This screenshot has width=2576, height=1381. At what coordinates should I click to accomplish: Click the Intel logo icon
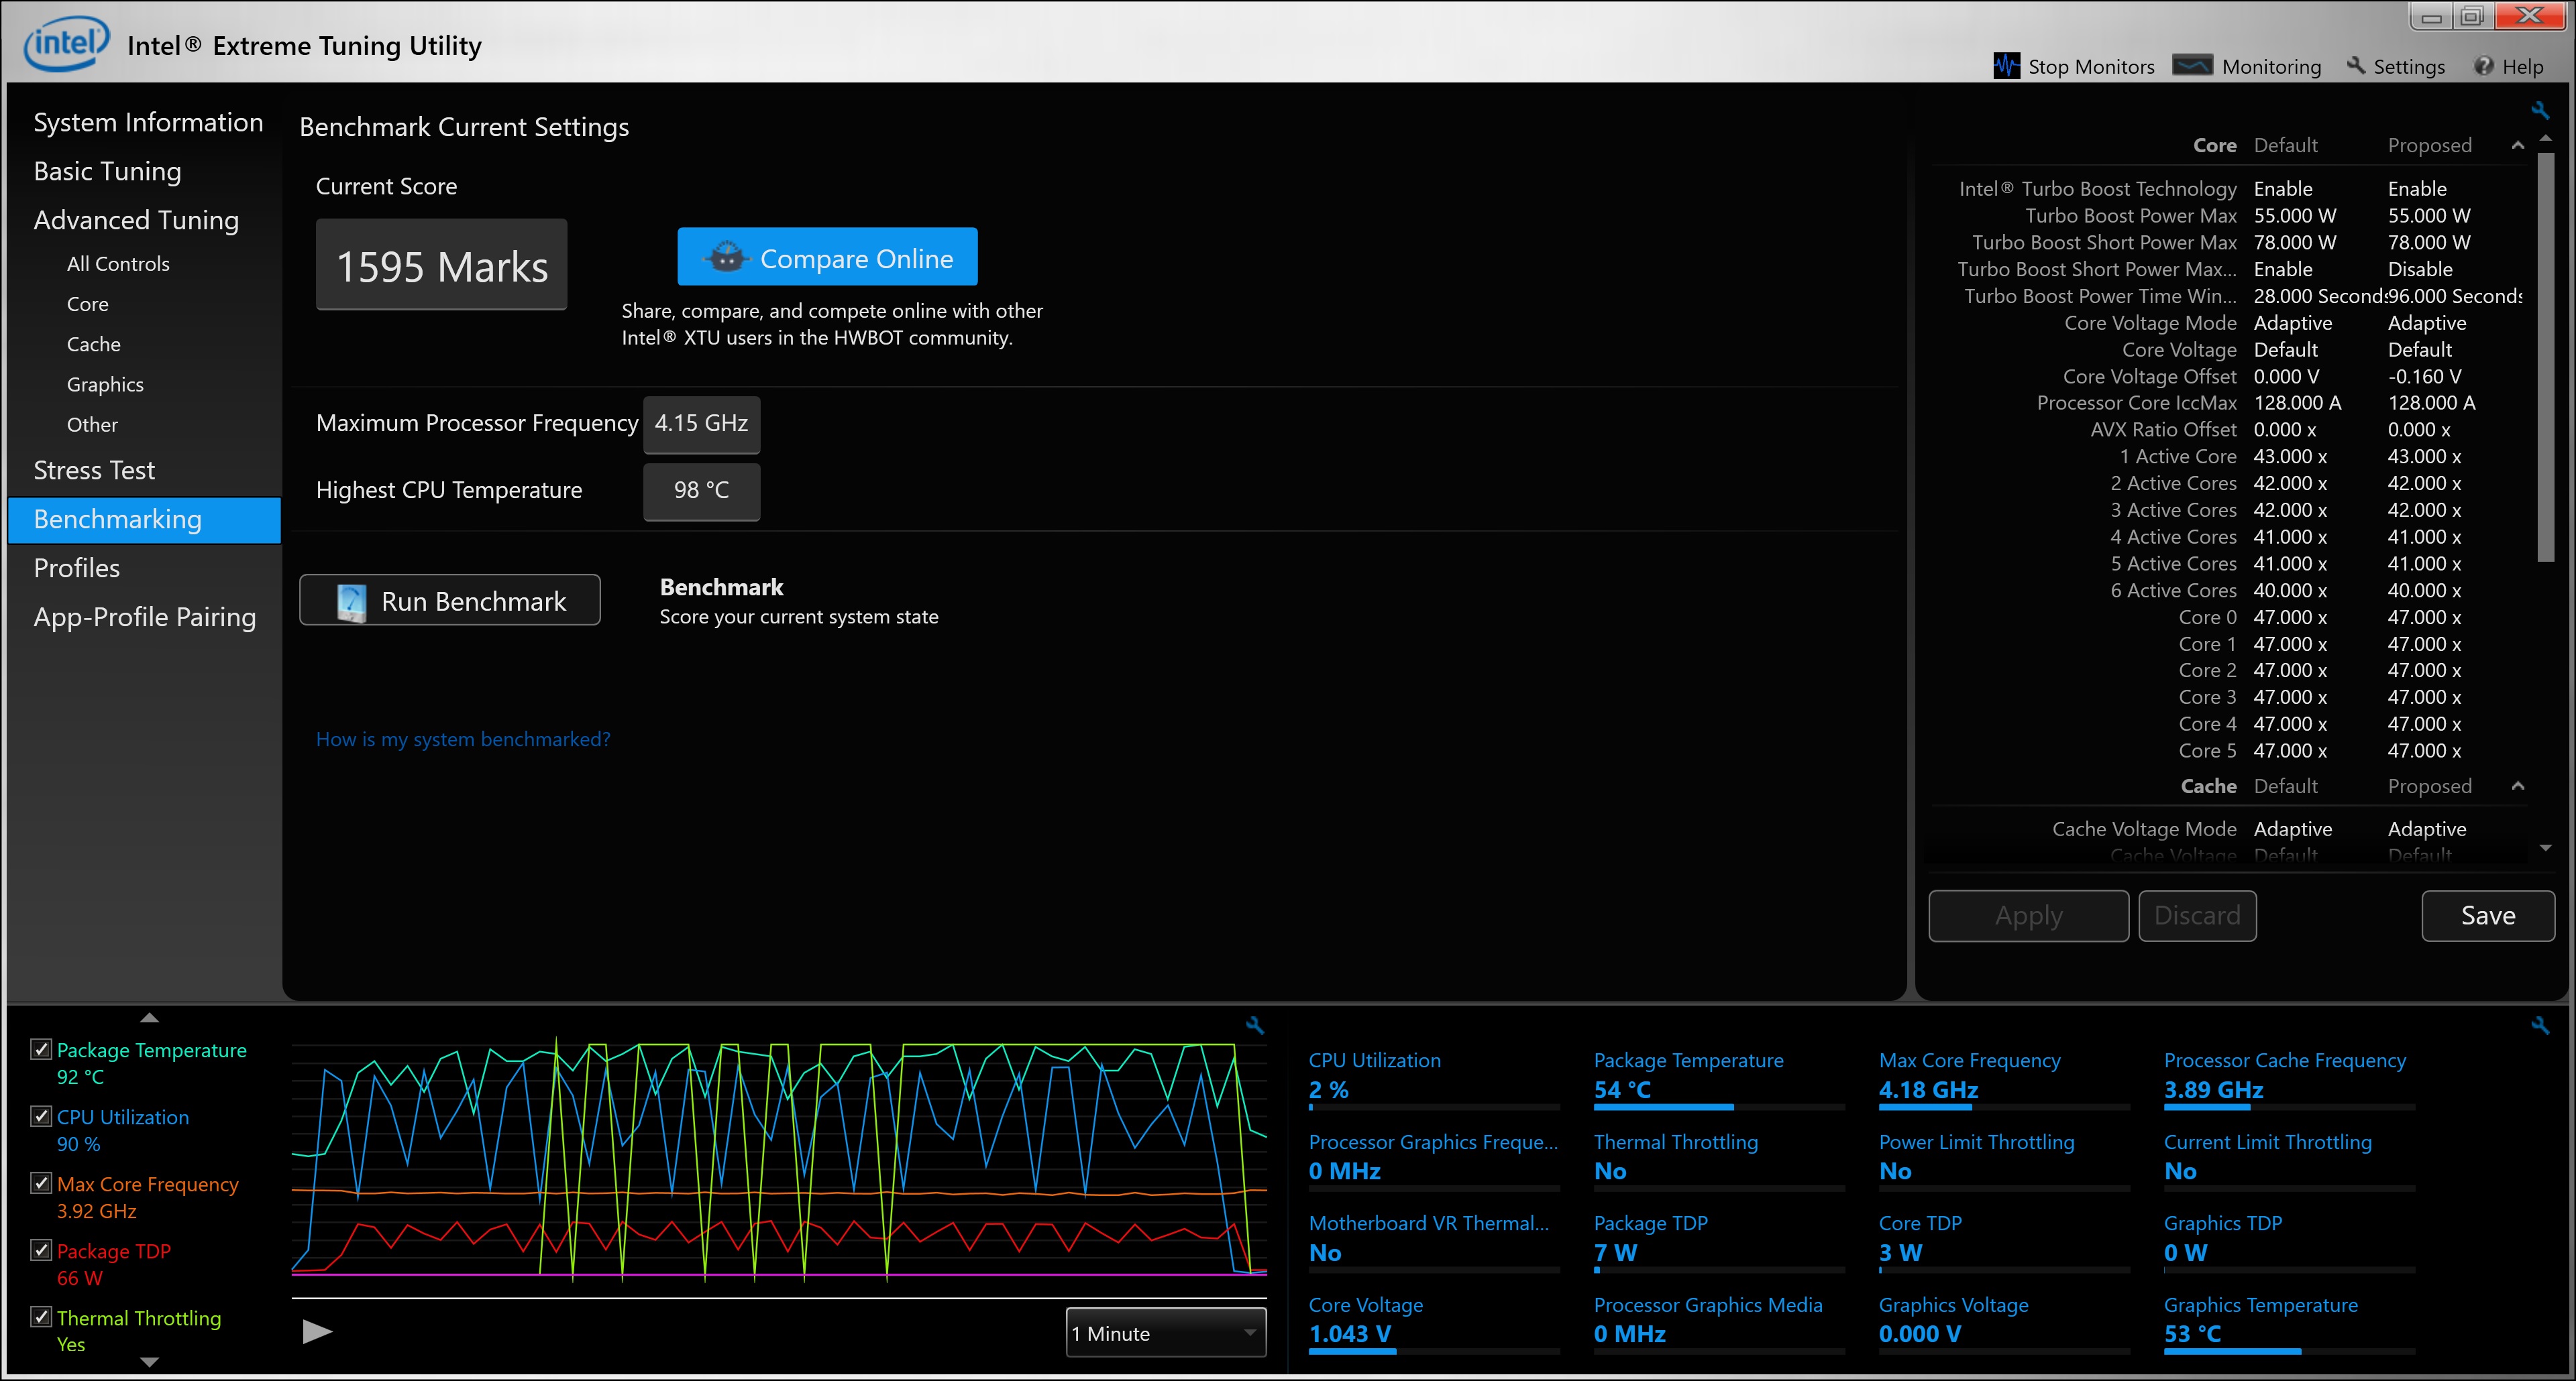66,43
